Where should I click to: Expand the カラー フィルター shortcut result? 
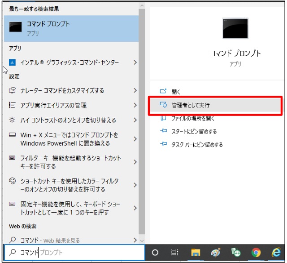tap(135, 185)
